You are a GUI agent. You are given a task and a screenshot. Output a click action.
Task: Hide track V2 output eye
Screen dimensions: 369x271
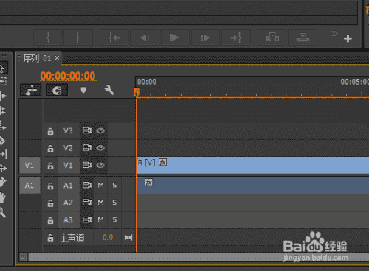click(100, 148)
